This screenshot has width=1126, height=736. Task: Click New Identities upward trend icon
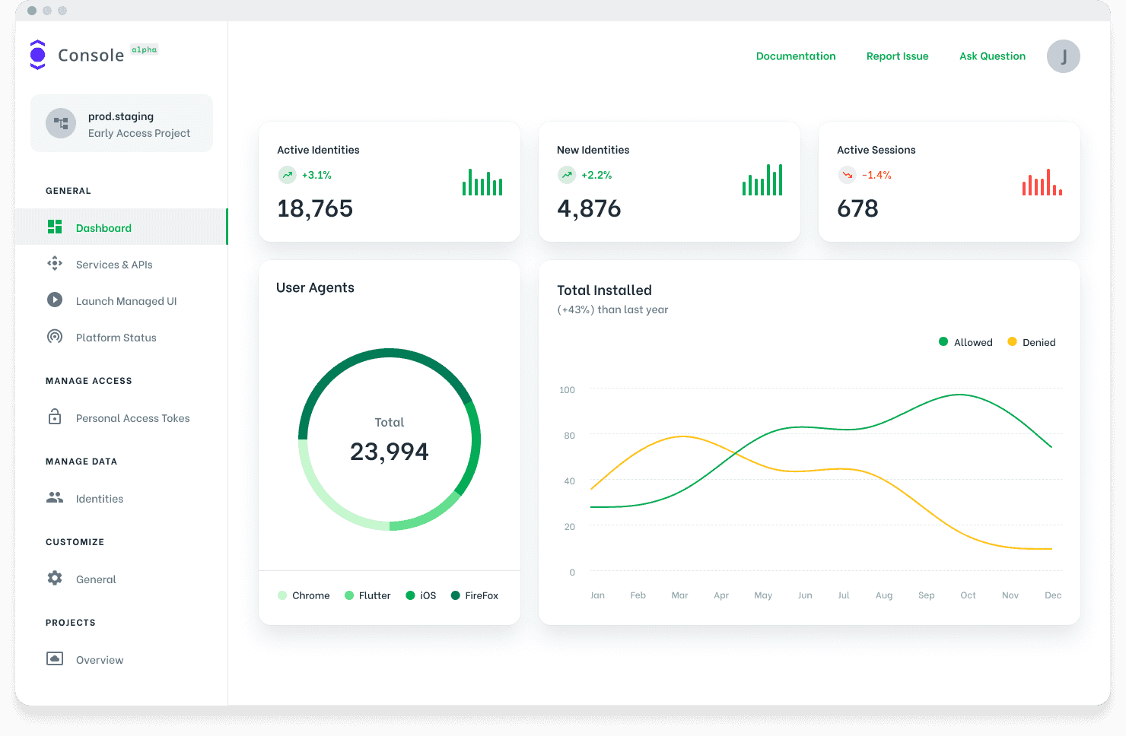[x=567, y=175]
